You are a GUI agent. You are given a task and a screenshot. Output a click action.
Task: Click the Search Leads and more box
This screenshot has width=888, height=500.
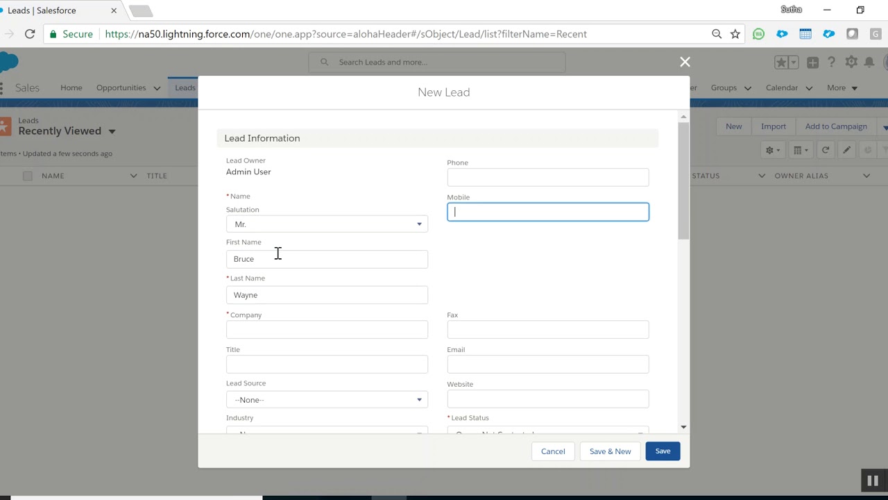coord(437,62)
